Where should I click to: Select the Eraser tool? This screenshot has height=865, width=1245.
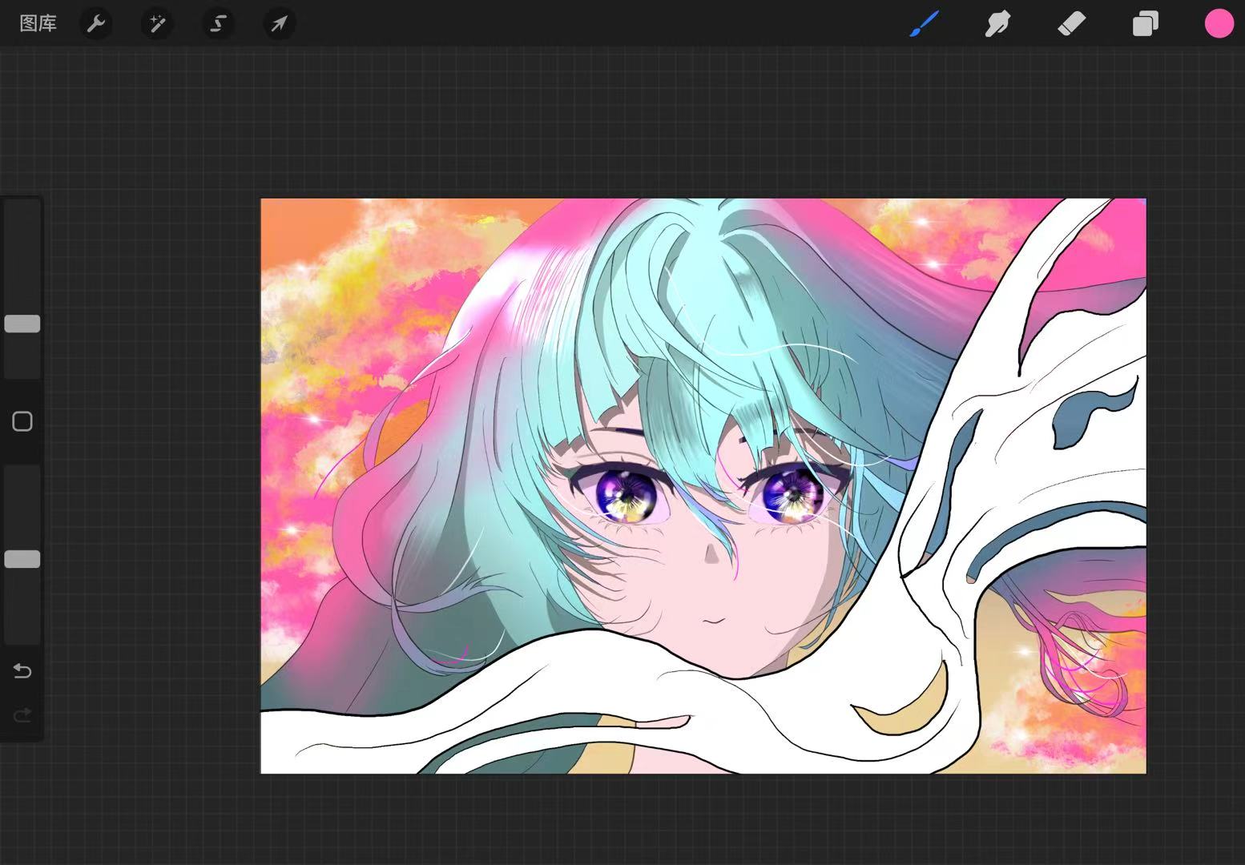tap(1071, 24)
